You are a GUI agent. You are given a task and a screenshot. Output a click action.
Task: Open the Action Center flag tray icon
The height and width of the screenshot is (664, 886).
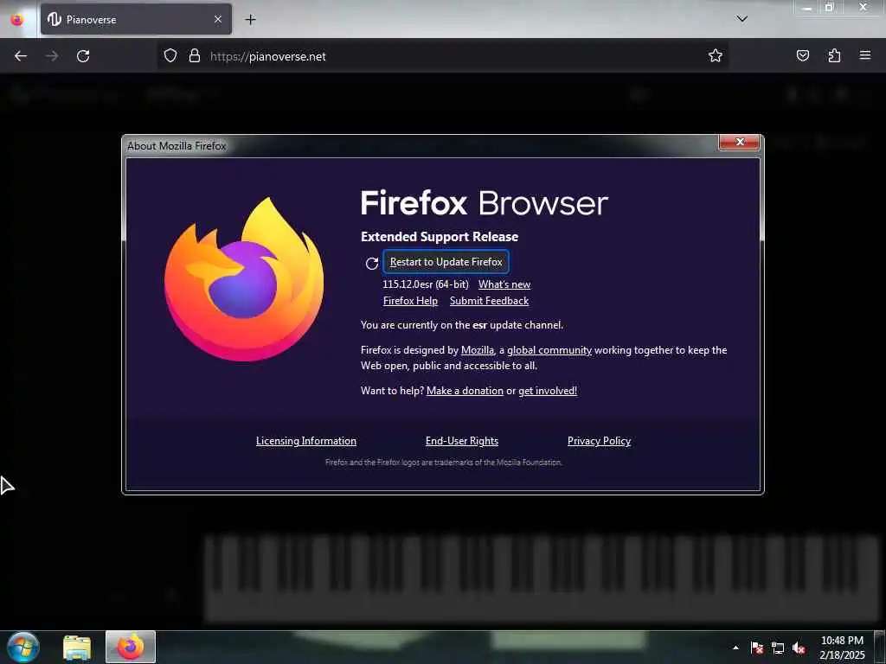pos(757,648)
